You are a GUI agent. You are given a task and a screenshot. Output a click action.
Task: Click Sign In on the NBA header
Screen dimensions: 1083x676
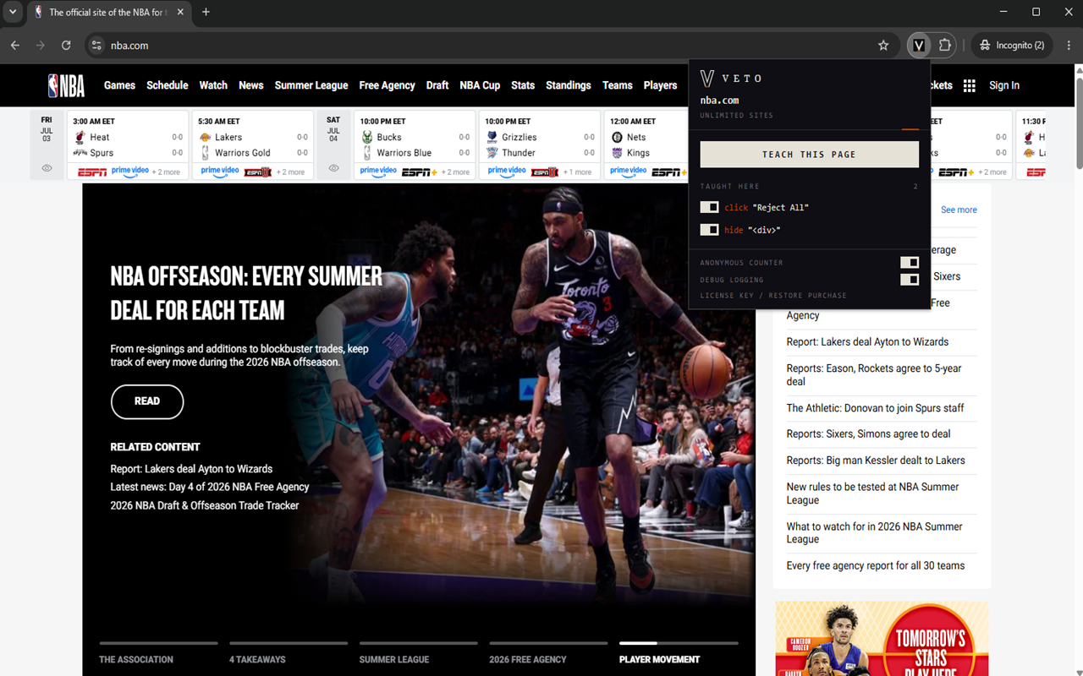[x=1004, y=85]
